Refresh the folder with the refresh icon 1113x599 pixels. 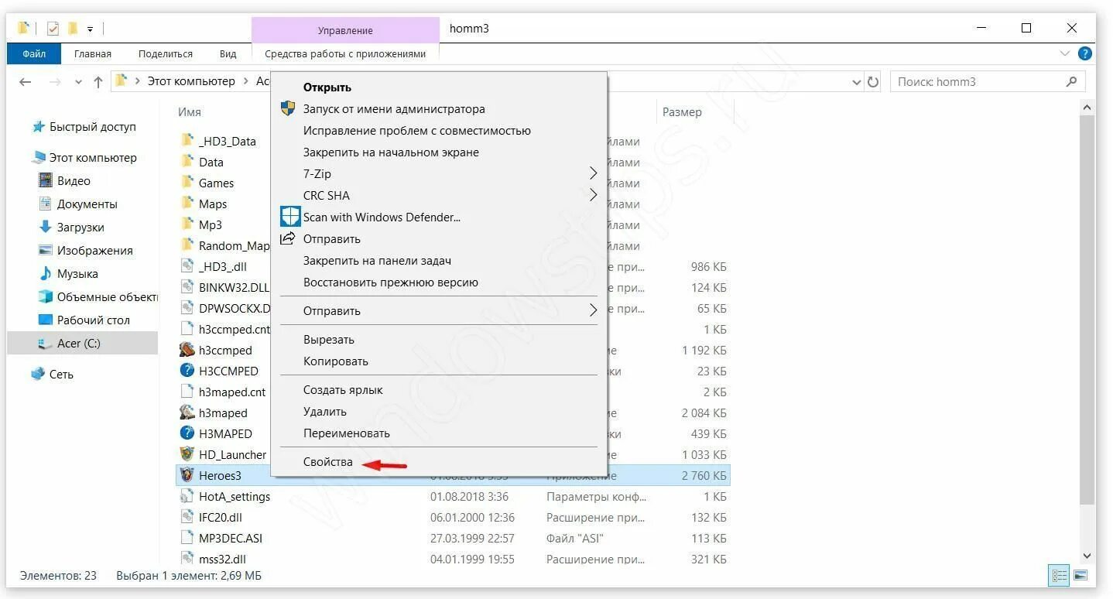[x=873, y=81]
